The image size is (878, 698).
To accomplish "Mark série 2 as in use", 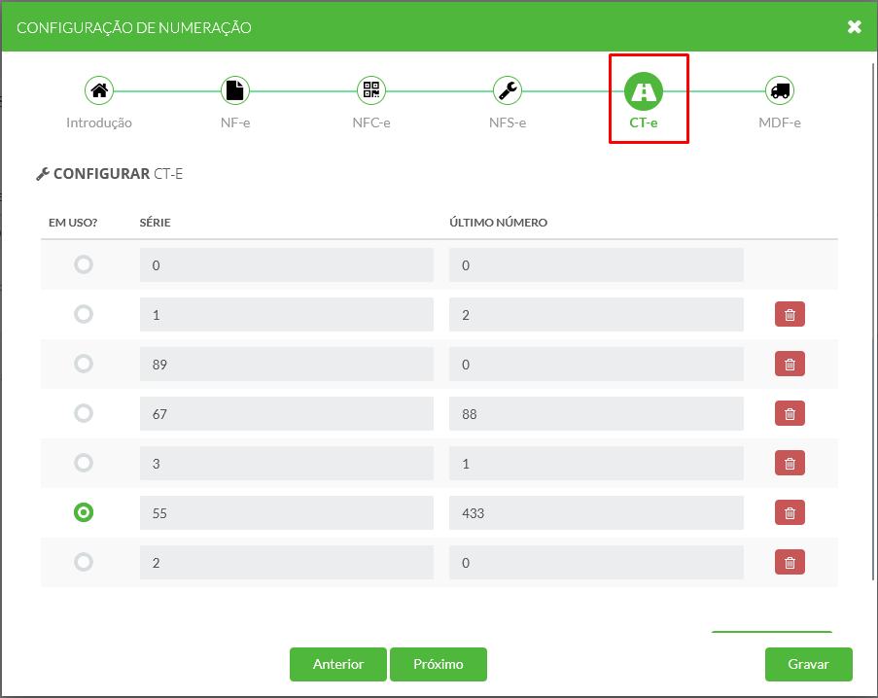I will click(84, 562).
